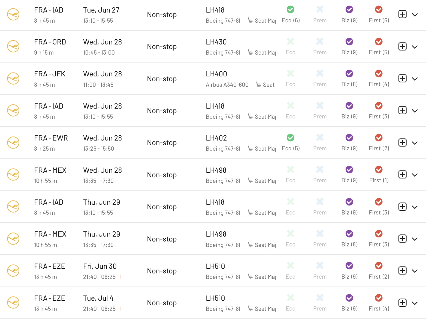Image resolution: width=426 pixels, height=319 pixels.
Task: Click the Lufthansa logo on Jul 4 FRA-EZE
Action: coord(13,303)
